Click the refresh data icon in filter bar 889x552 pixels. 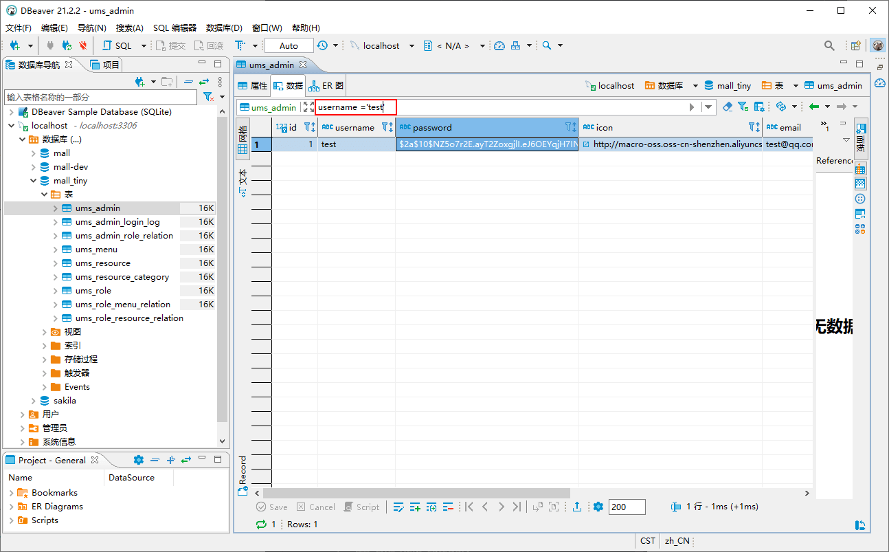coord(780,107)
